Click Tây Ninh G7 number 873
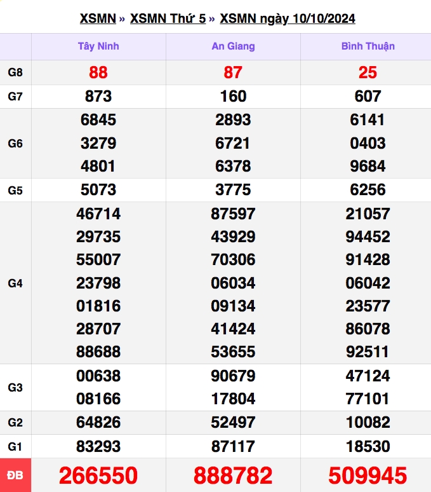 coord(98,96)
